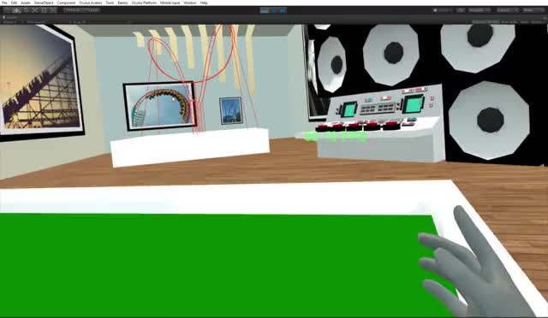Select the Rotate tool in the toolbar
The width and height of the screenshot is (548, 318).
point(26,10)
